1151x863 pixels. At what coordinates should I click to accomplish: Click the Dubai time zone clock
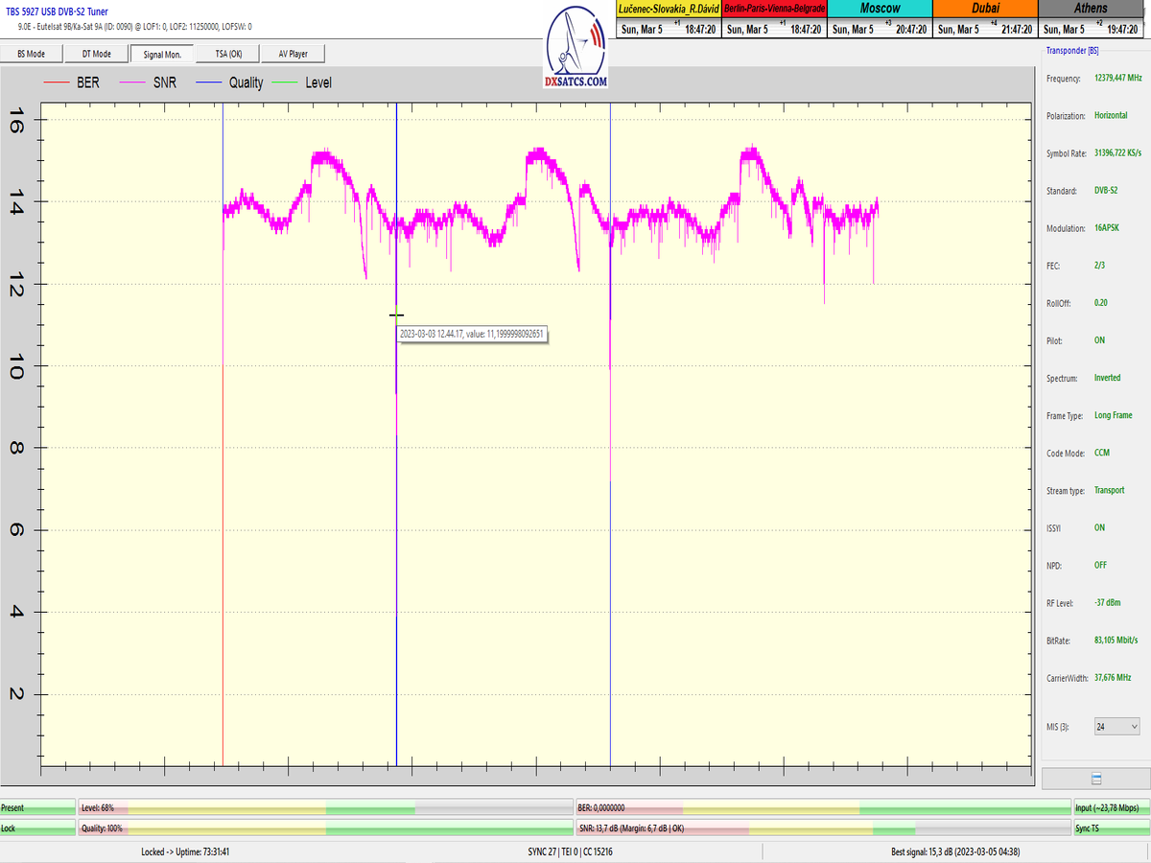[x=985, y=19]
